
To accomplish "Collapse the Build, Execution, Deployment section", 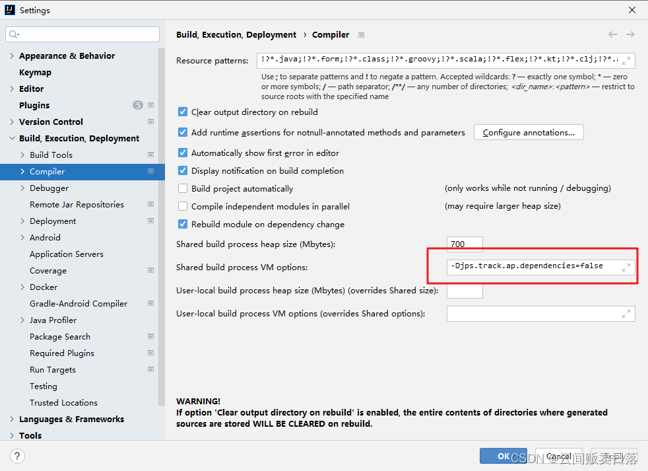I will pos(12,138).
